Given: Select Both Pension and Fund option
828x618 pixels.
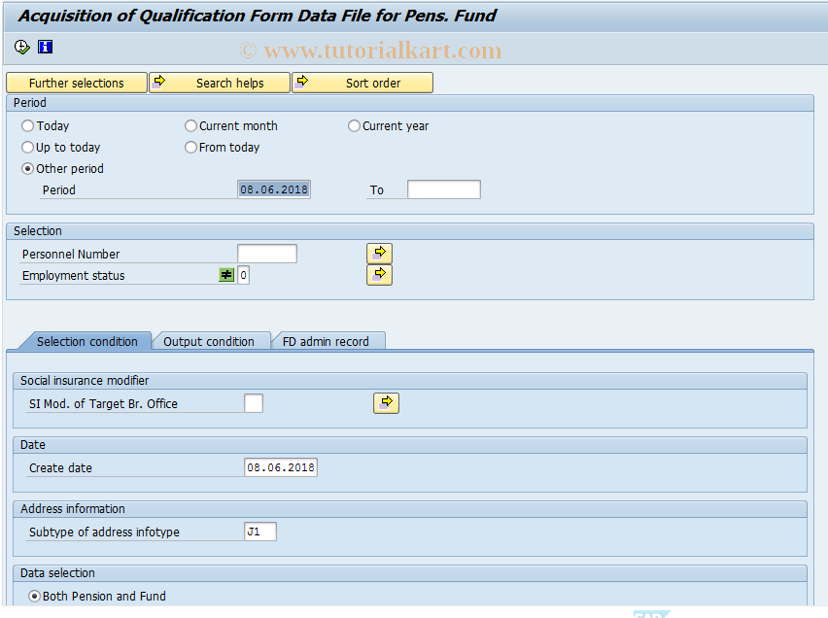Looking at the screenshot, I should [34, 596].
